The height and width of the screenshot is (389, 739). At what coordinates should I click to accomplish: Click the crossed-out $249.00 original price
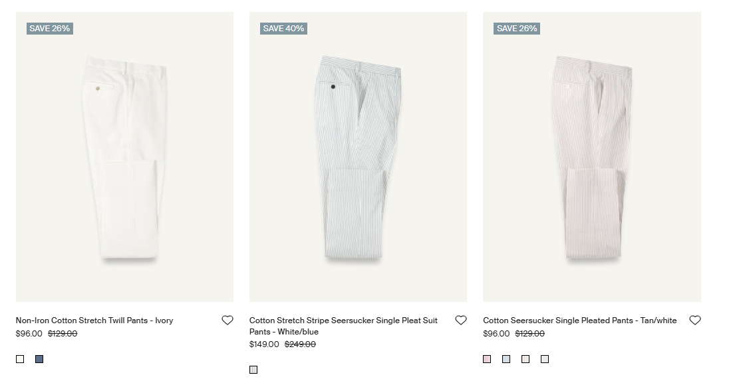[x=299, y=344]
